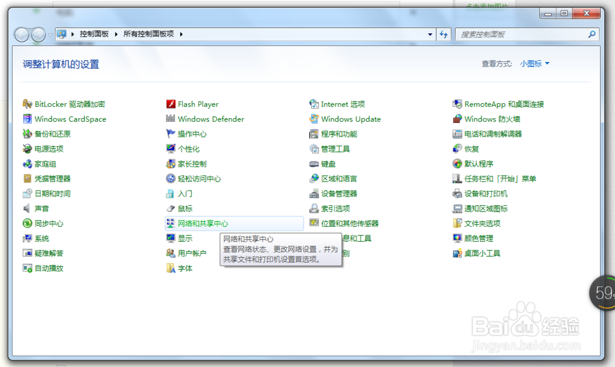Click the Windows CardSpace icon
The image size is (615, 367).
(x=27, y=119)
